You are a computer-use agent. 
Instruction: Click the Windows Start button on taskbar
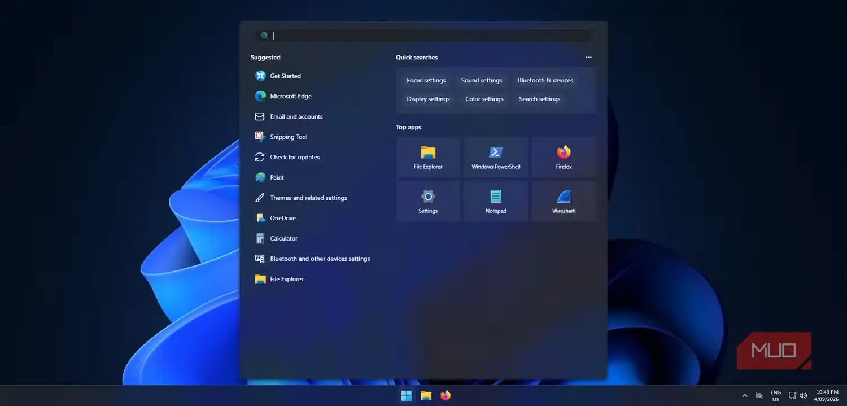coord(406,396)
